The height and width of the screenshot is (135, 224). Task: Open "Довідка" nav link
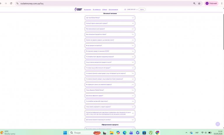[105, 10]
